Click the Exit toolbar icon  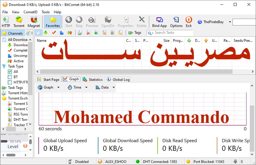189,22
